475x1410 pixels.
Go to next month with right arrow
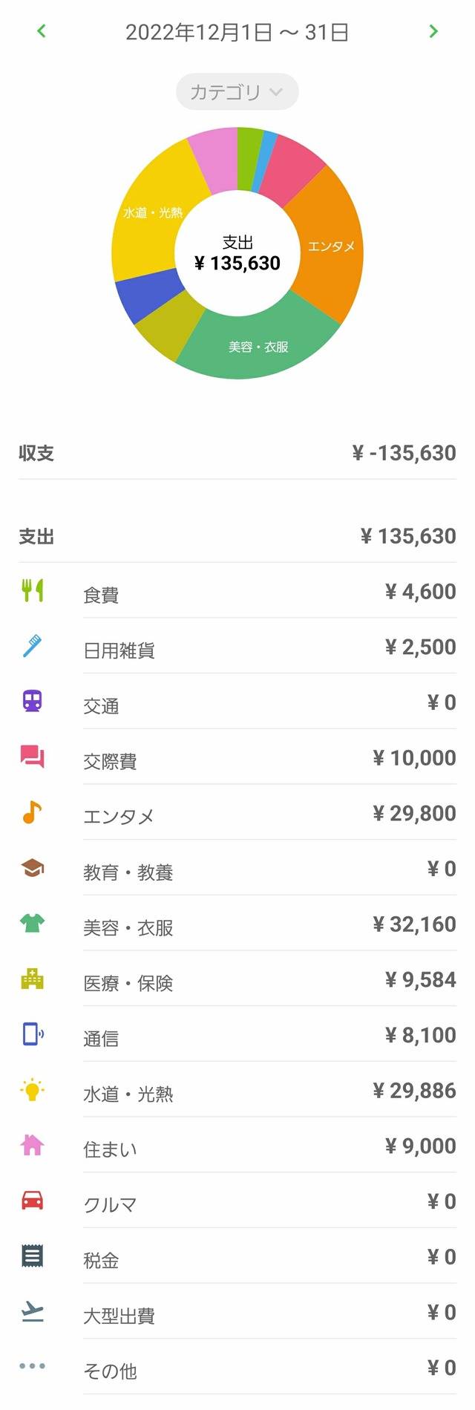click(x=433, y=31)
